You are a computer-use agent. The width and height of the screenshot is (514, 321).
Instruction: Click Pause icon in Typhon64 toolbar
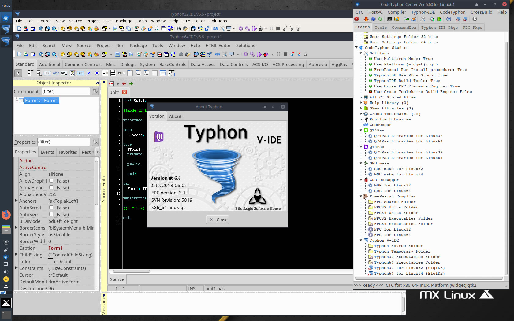point(279,54)
